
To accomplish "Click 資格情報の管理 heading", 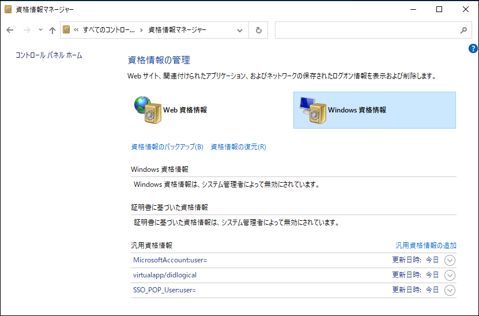I will (x=159, y=60).
